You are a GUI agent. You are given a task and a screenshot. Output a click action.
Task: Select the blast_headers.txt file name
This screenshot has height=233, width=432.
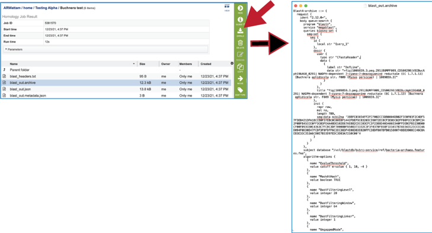tap(23, 76)
